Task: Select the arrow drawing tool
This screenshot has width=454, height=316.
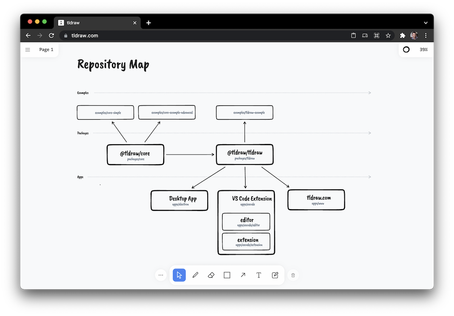Action: [243, 275]
